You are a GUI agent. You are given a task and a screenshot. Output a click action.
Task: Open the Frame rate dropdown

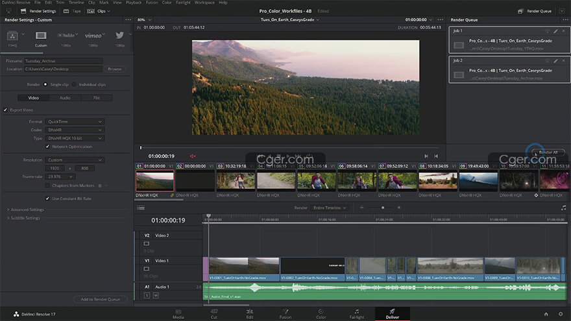(x=60, y=176)
